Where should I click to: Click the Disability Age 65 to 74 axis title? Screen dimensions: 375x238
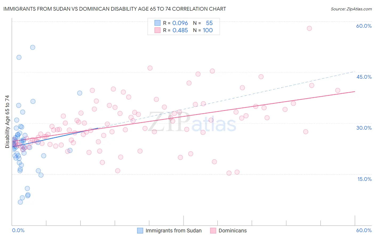point(7,122)
